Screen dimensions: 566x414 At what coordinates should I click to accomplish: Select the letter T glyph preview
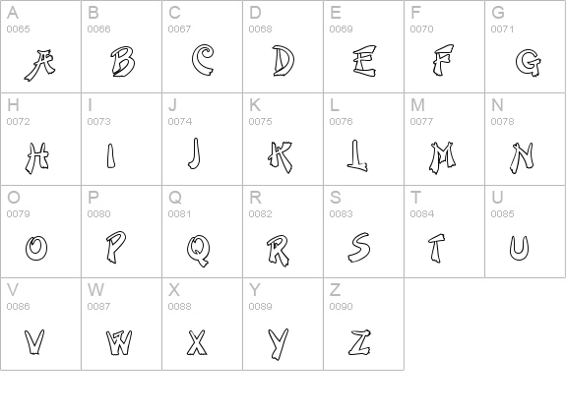tap(436, 249)
